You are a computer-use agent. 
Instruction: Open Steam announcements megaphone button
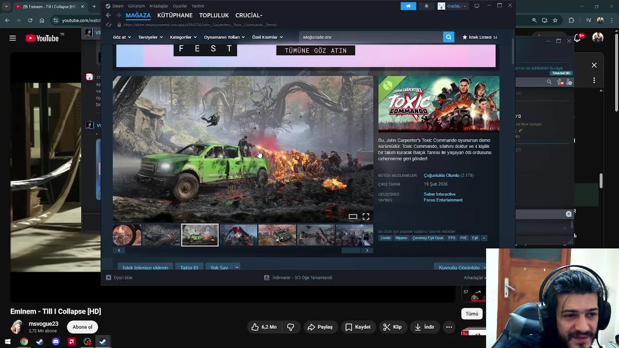(408, 6)
